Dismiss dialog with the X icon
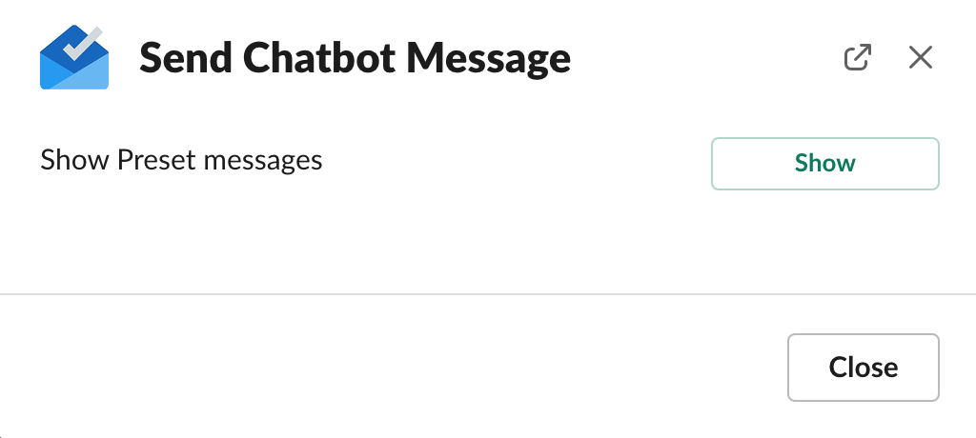Viewport: 976px width, 438px height. [x=920, y=57]
